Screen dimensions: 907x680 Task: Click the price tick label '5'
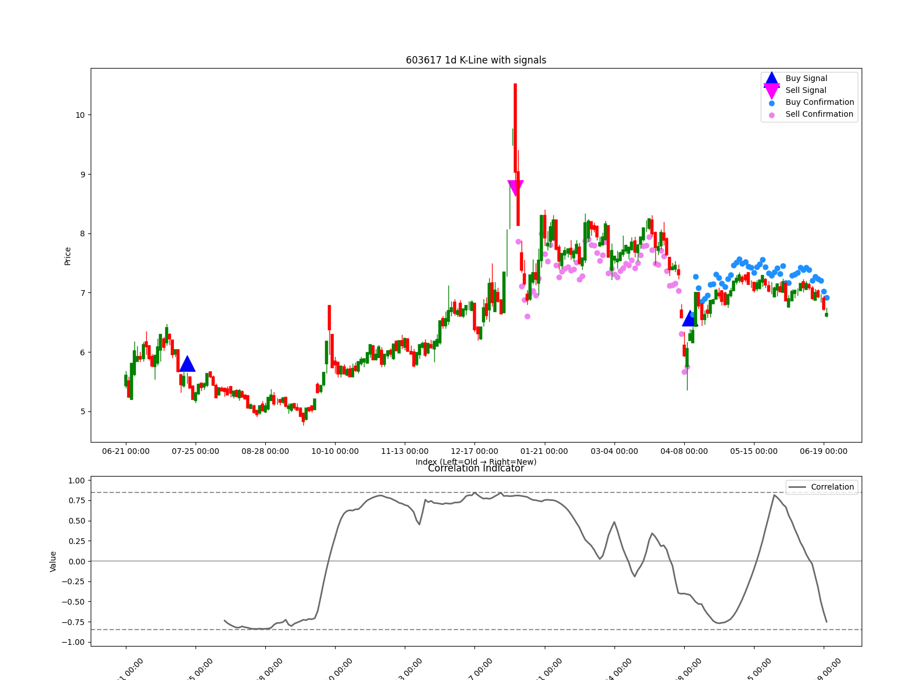82,411
